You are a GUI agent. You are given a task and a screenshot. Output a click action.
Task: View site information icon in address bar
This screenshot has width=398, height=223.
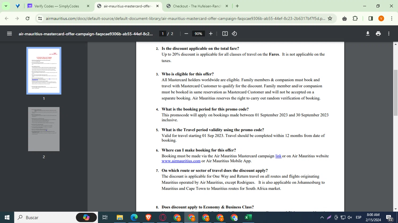[x=40, y=19]
